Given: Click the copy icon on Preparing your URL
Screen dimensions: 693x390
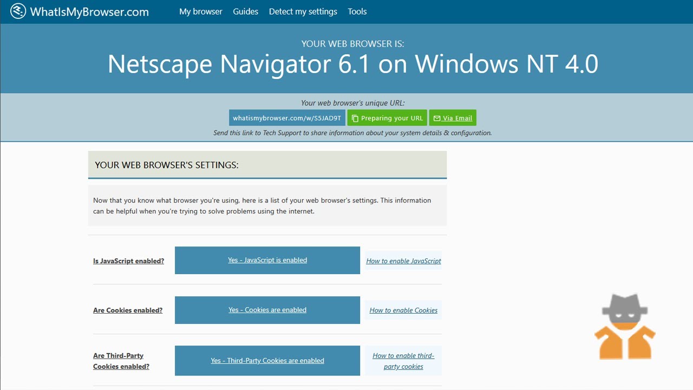Looking at the screenshot, I should pyautogui.click(x=355, y=118).
